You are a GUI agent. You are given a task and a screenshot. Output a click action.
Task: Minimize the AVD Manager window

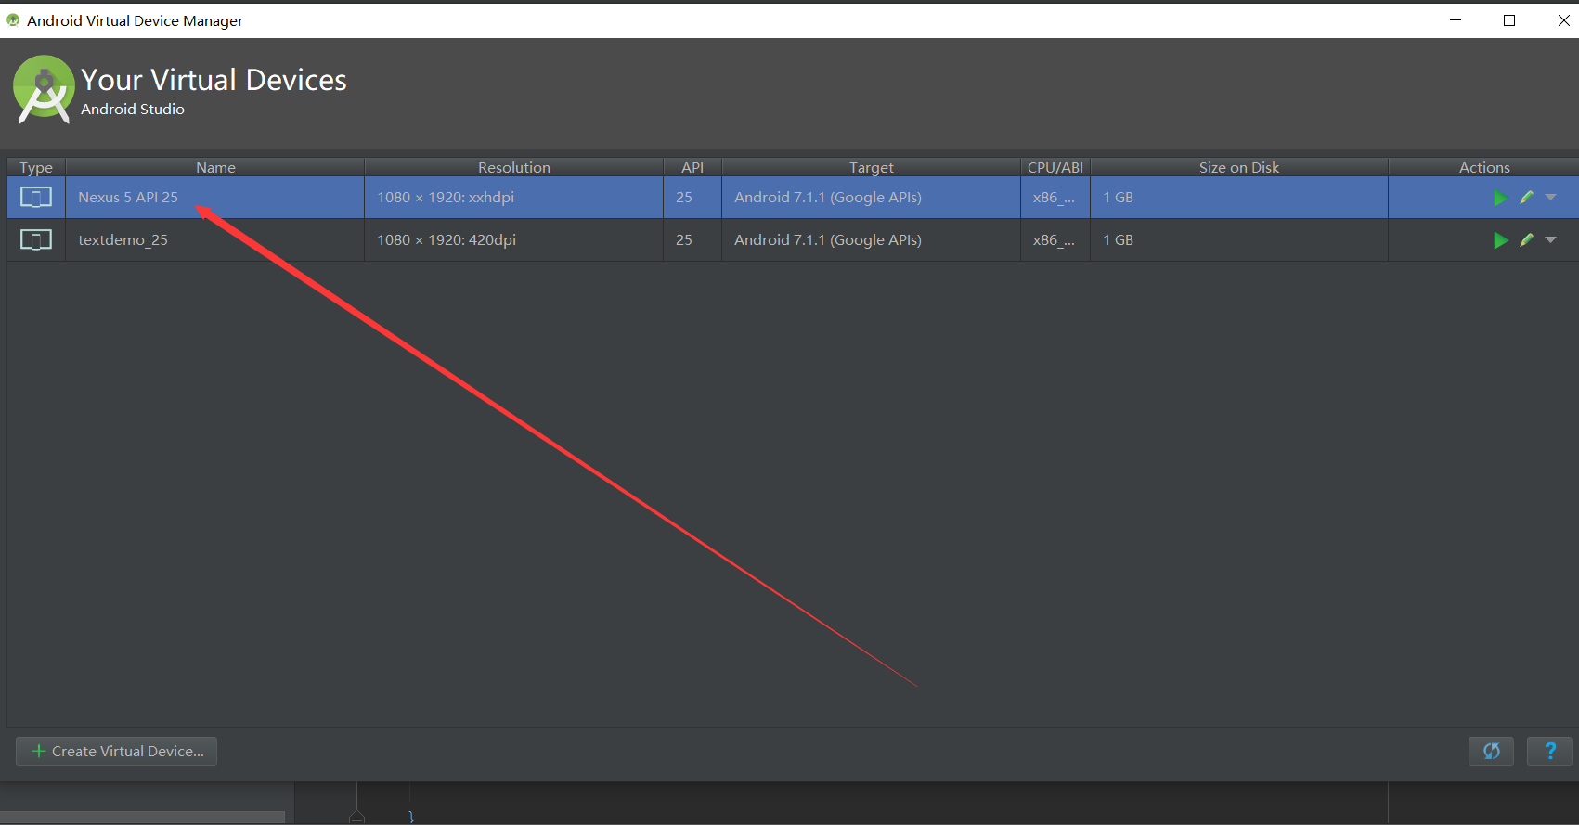coord(1456,20)
